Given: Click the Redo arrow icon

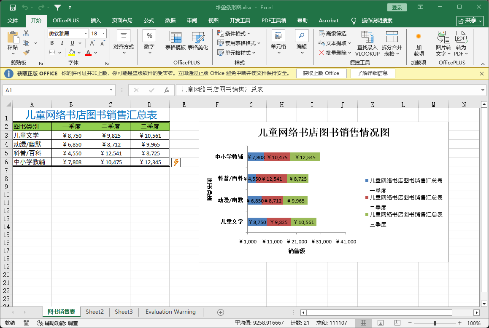Looking at the screenshot, I should click(41, 7).
